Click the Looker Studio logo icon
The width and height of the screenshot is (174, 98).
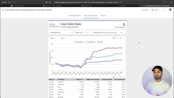tap(3, 10)
